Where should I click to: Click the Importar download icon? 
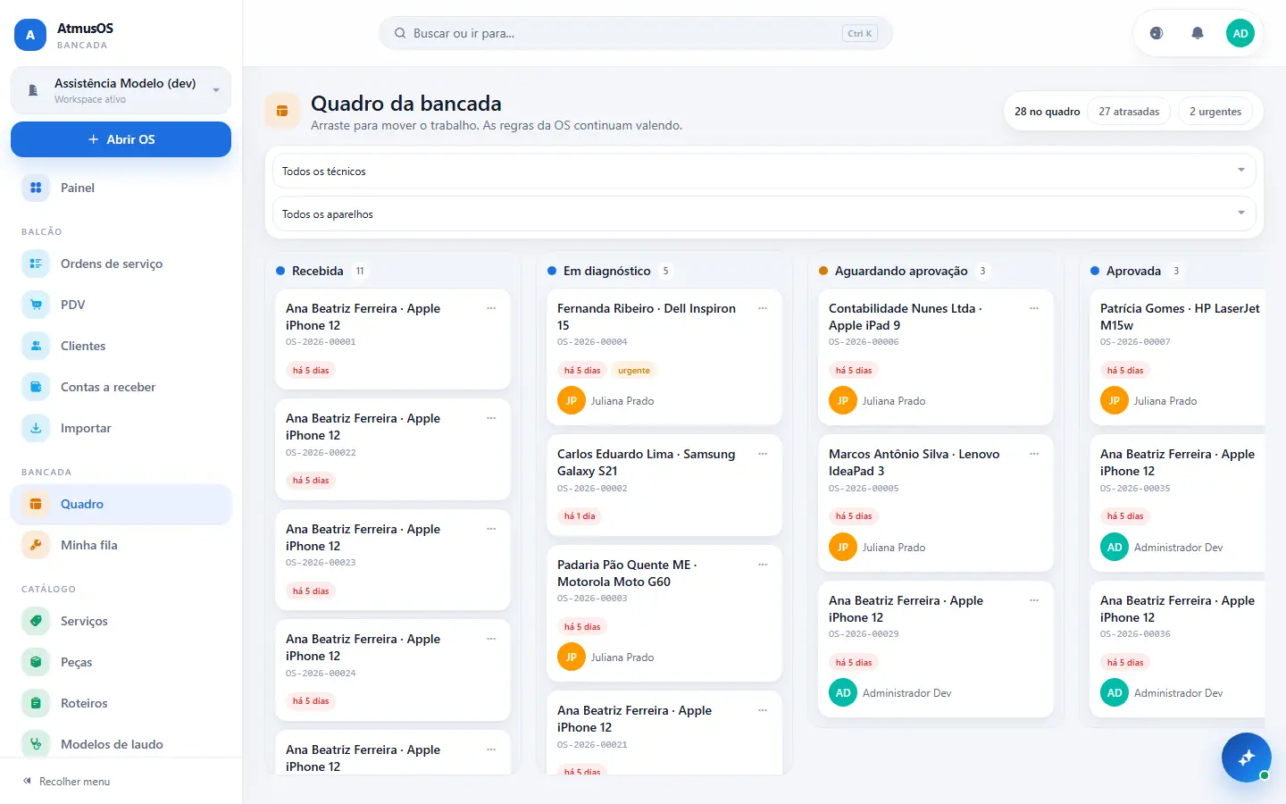(x=36, y=428)
